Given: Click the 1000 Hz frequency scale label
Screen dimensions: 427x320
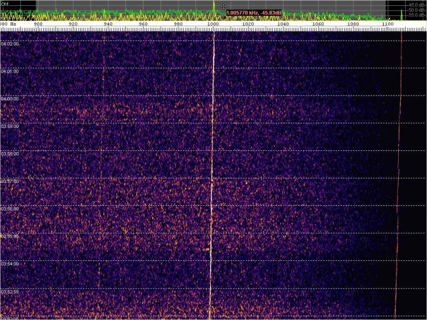Looking at the screenshot, I should (213, 24).
